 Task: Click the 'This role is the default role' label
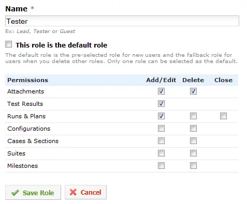click(x=62, y=45)
